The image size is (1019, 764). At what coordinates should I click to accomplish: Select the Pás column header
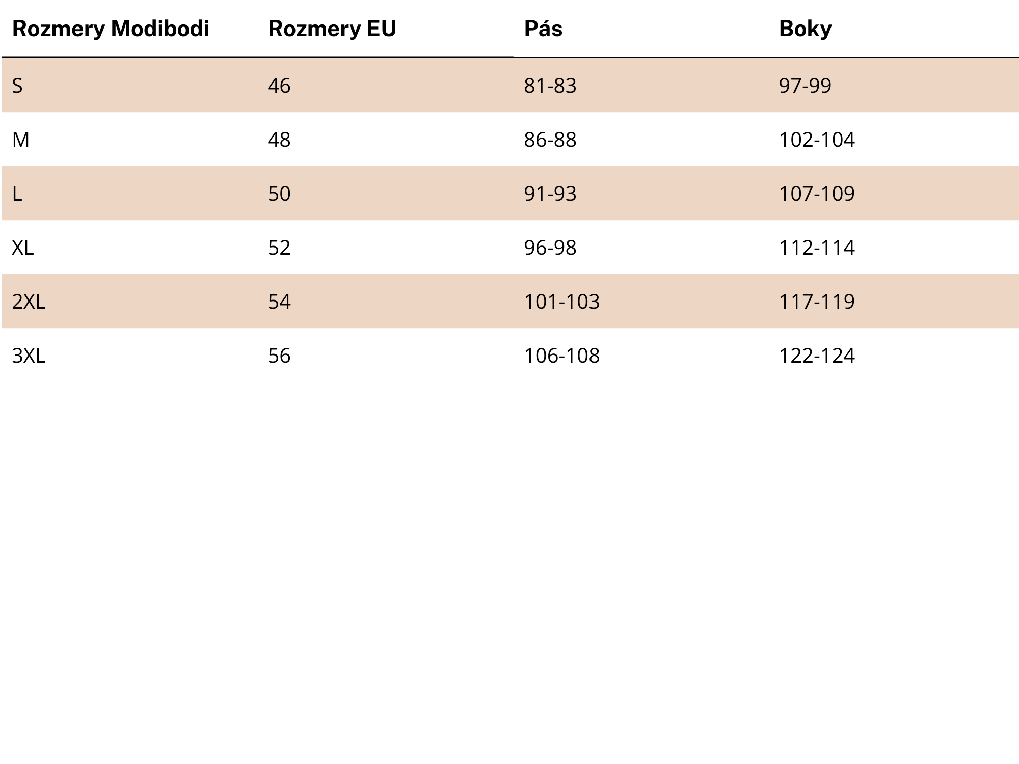[x=543, y=29]
